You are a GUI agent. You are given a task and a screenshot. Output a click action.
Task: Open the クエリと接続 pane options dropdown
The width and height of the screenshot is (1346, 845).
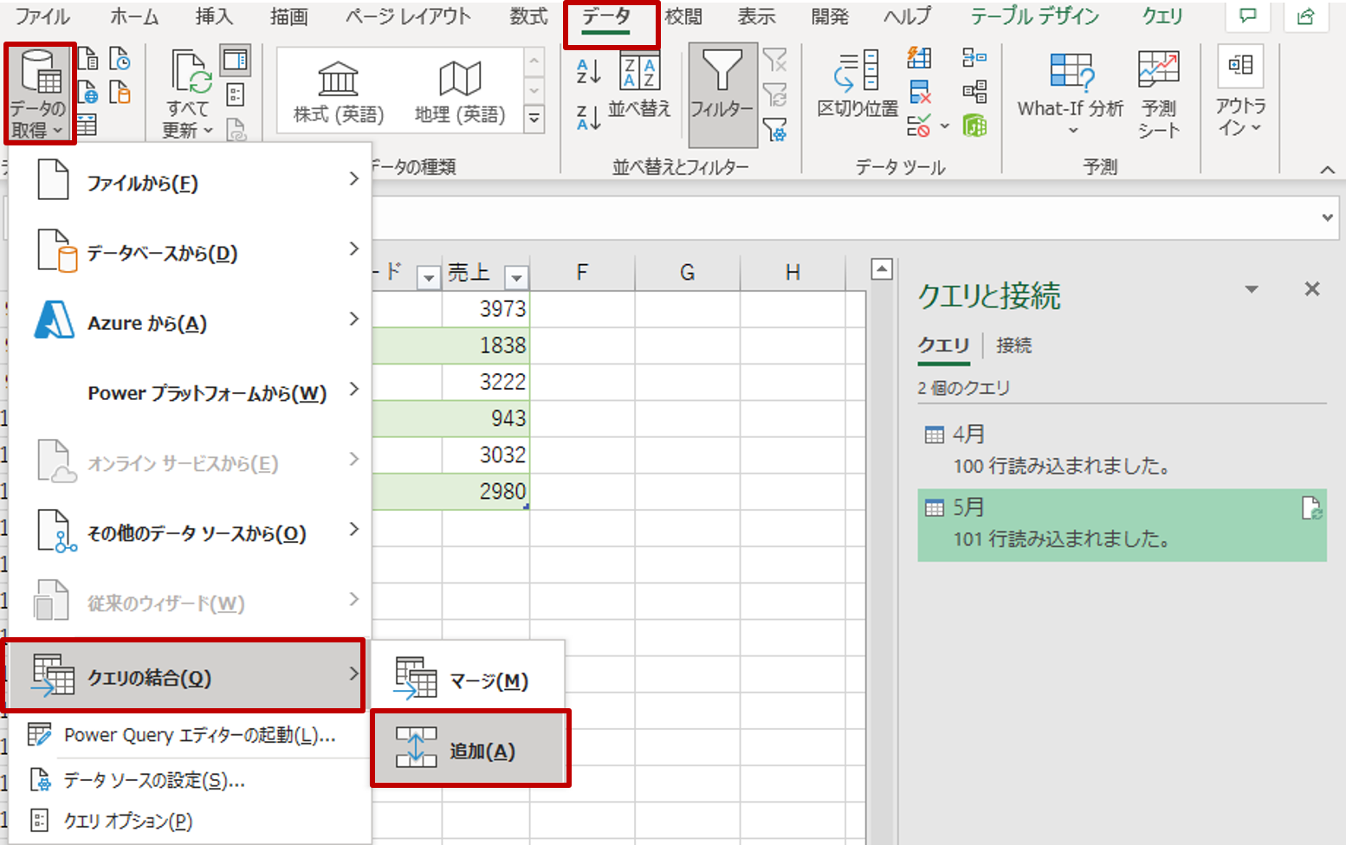(x=1251, y=289)
